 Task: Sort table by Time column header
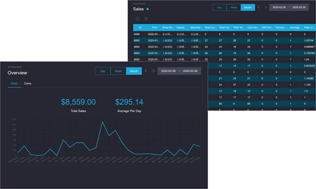coord(154,27)
